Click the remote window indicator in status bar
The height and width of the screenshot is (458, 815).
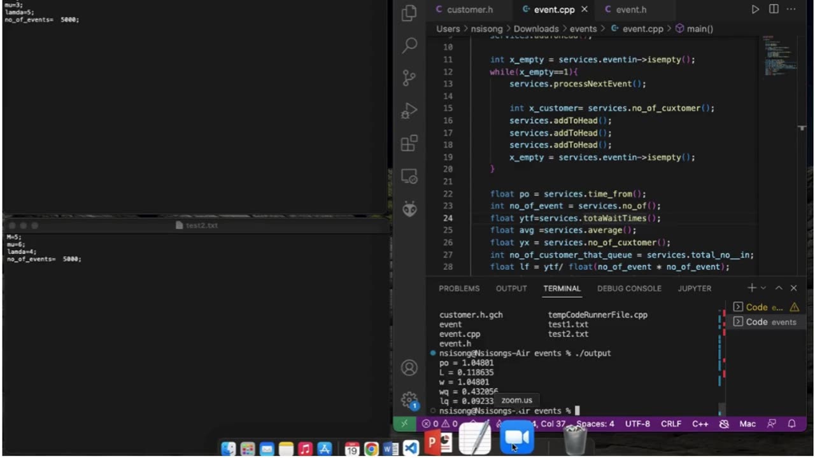[404, 424]
